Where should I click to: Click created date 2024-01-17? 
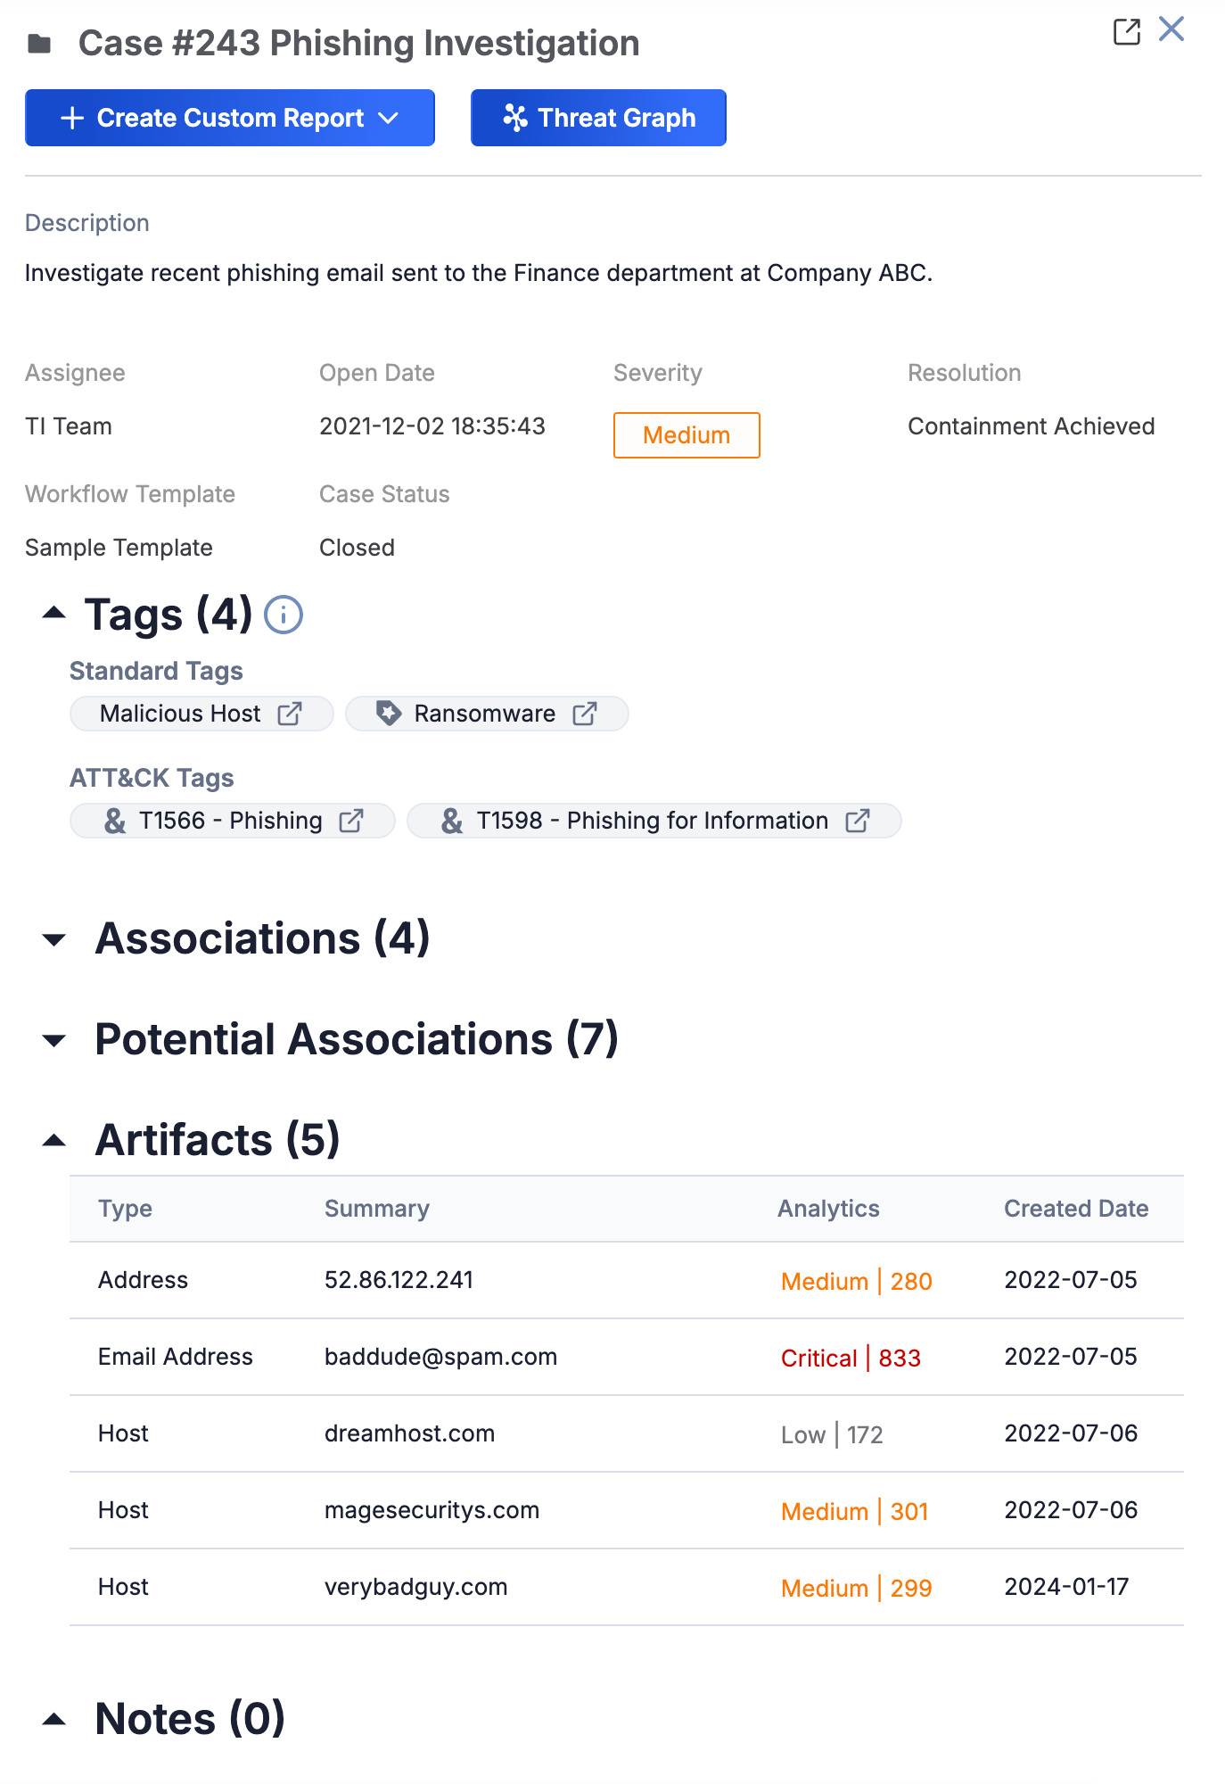(1066, 1587)
